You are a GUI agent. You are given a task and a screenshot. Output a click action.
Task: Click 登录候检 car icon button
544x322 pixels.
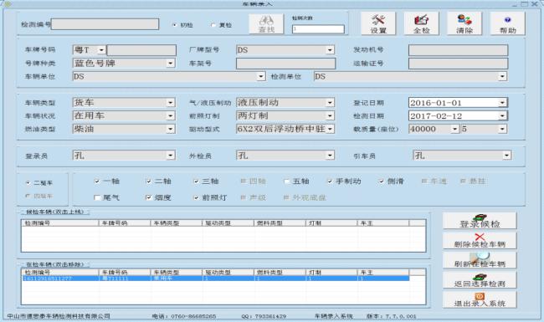[480, 221]
